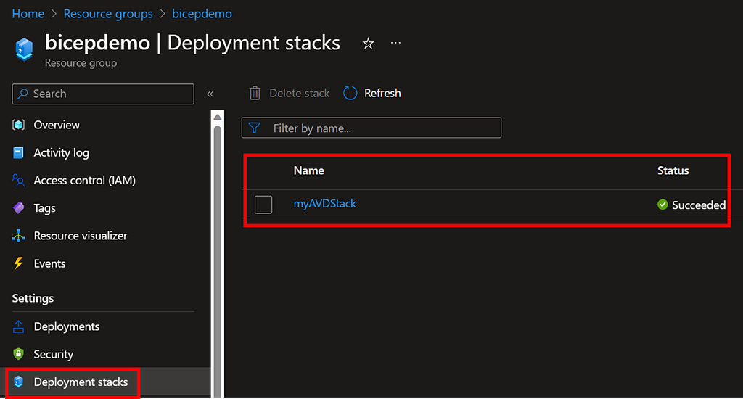The height and width of the screenshot is (399, 743).
Task: Click the bicepdemo breadcrumb link
Action: click(x=202, y=14)
